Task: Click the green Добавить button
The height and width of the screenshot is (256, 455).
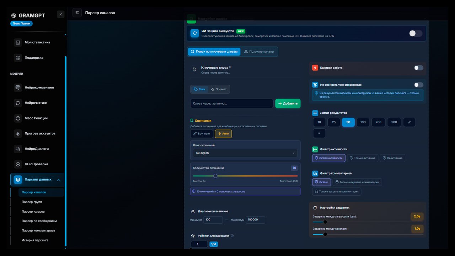Action: 288,103
